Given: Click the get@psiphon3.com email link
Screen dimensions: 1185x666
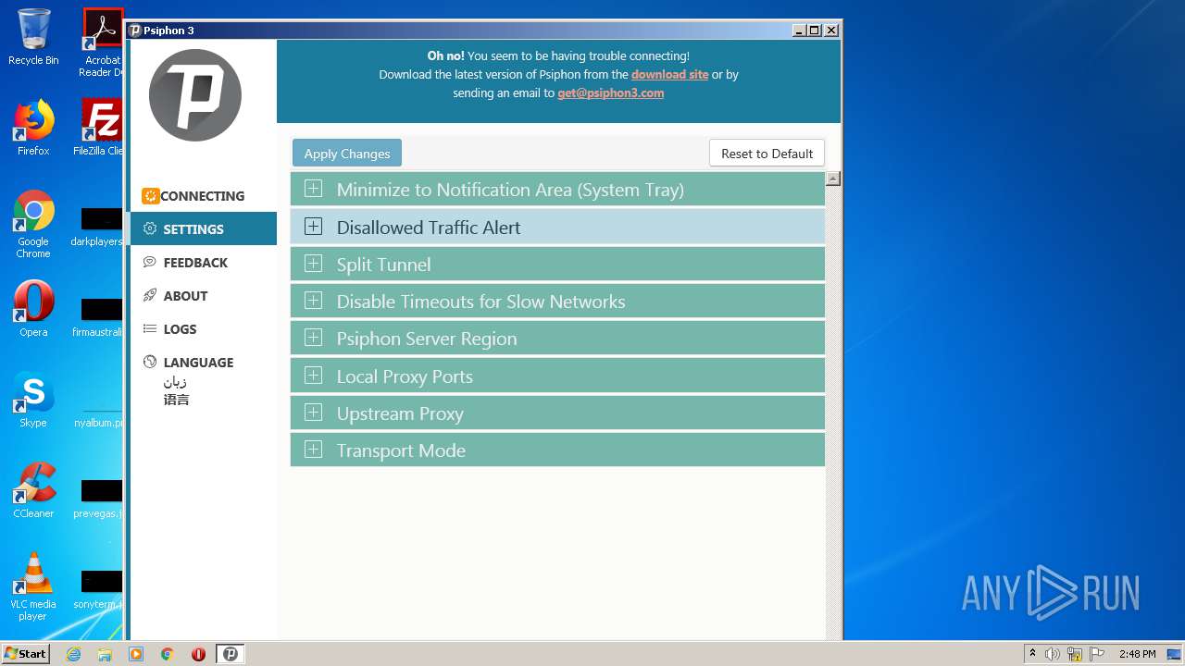Looking at the screenshot, I should 610,92.
